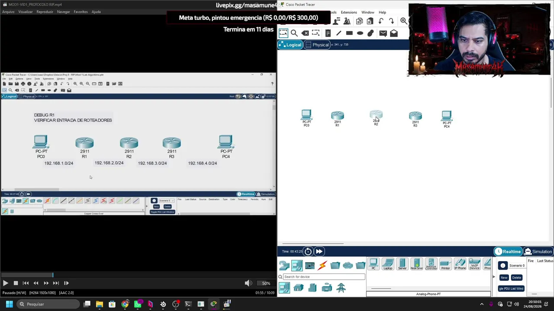The width and height of the screenshot is (554, 311).
Task: Click the Fast Forward Time button
Action: [319, 251]
